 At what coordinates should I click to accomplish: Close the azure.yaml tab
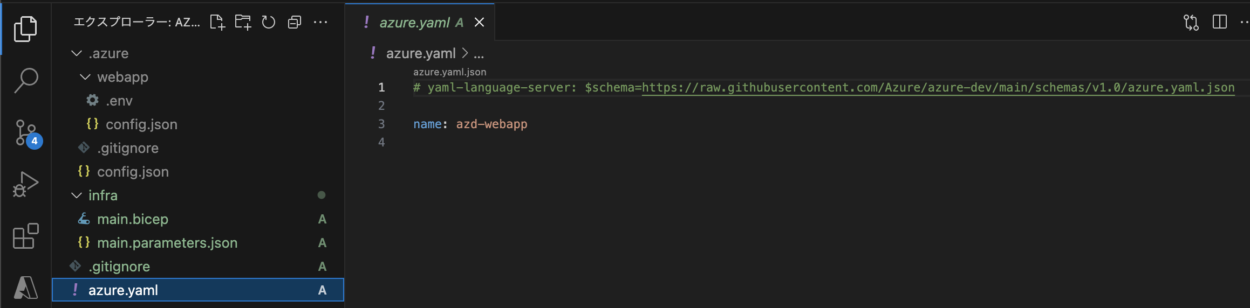pyautogui.click(x=479, y=22)
